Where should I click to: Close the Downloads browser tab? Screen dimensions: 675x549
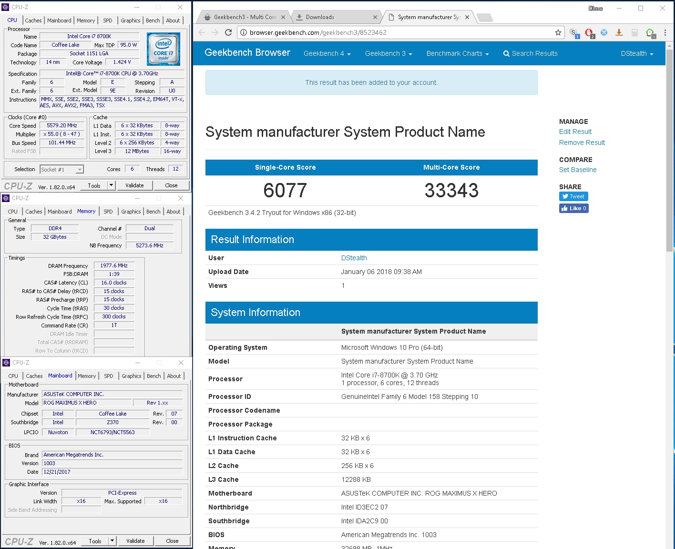375,17
